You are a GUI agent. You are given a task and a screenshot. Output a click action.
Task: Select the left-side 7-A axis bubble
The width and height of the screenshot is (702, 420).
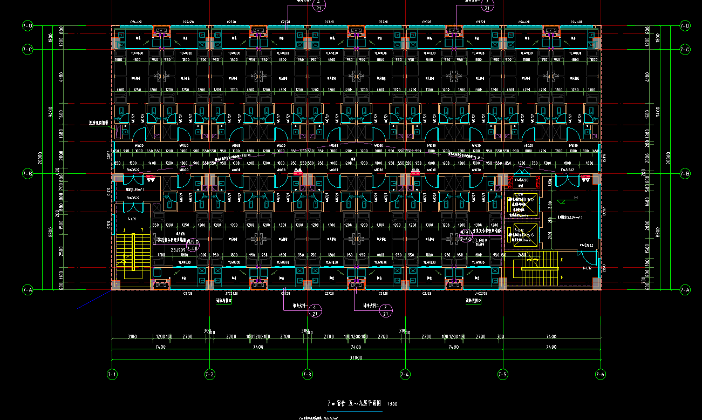pyautogui.click(x=27, y=290)
